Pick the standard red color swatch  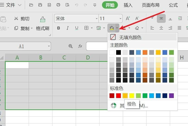click(118, 96)
